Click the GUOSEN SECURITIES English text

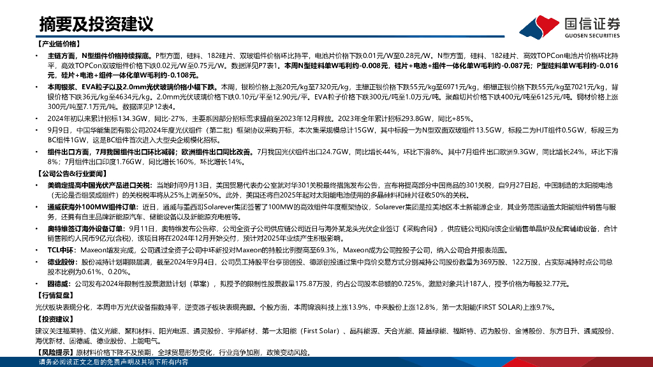click(592, 36)
